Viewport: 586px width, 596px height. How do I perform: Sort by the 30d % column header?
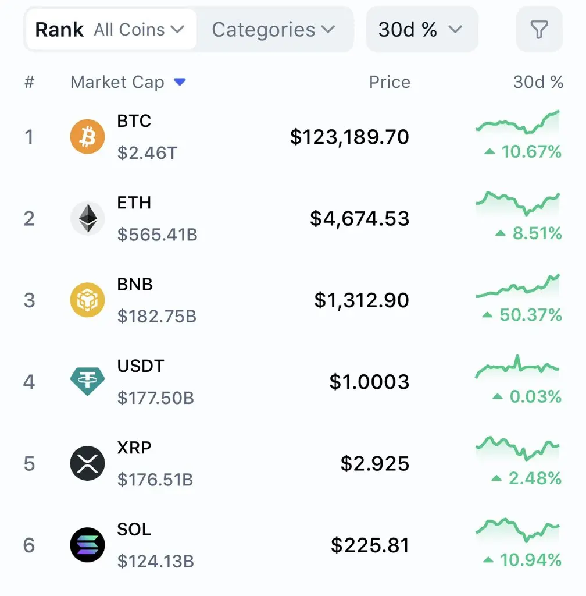click(538, 82)
